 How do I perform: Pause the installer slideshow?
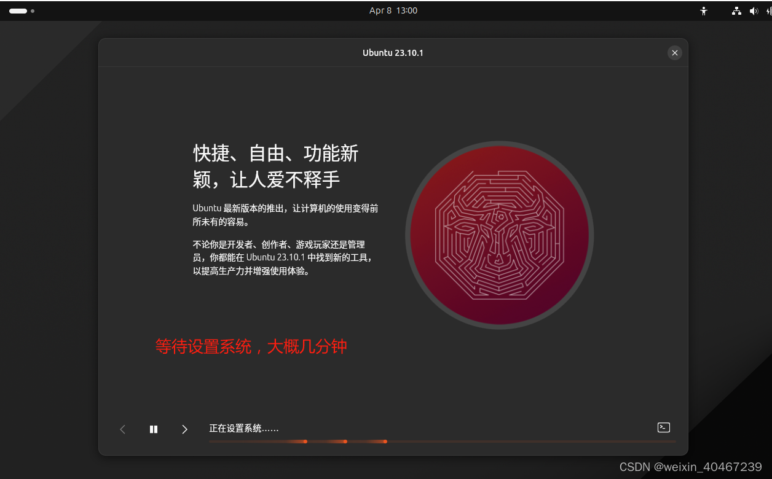[x=154, y=429]
